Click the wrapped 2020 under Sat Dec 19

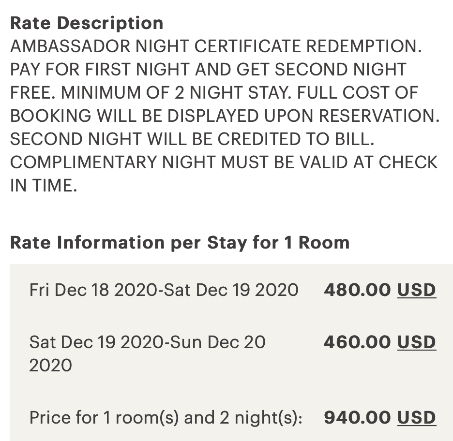click(50, 366)
